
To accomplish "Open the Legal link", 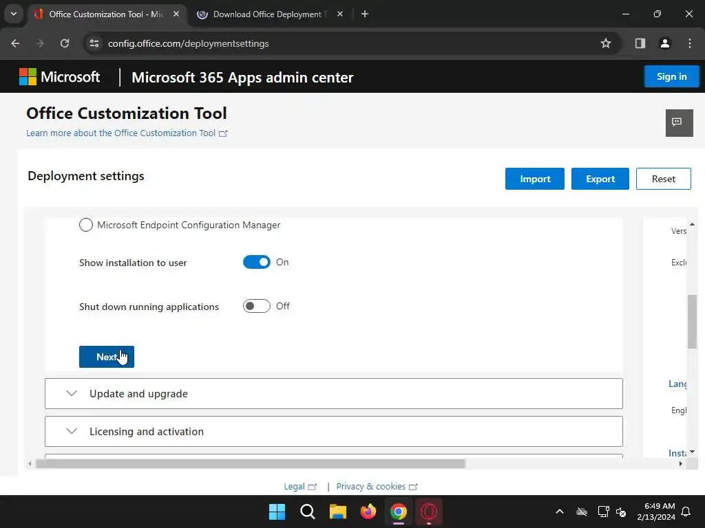I will (300, 486).
